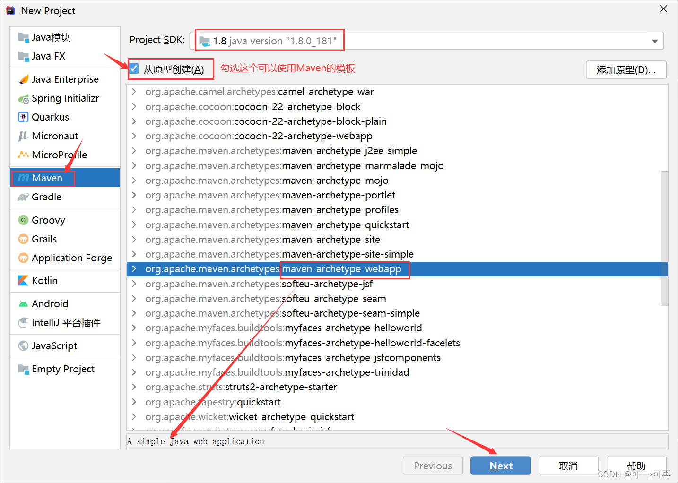
Task: Select maven-archetype-site-simple row
Action: click(x=397, y=254)
